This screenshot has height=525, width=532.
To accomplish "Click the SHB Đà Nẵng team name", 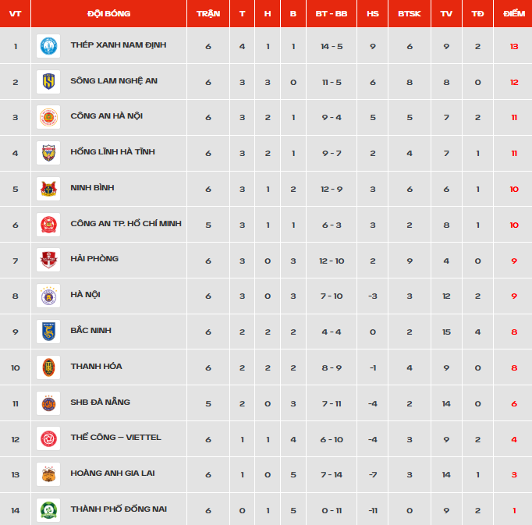I will (x=100, y=403).
